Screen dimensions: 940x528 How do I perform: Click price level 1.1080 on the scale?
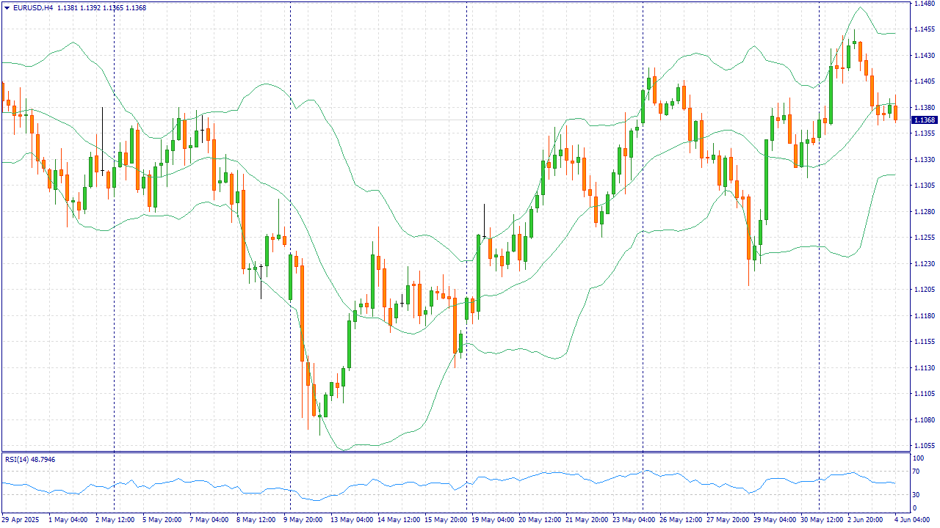pyautogui.click(x=925, y=420)
